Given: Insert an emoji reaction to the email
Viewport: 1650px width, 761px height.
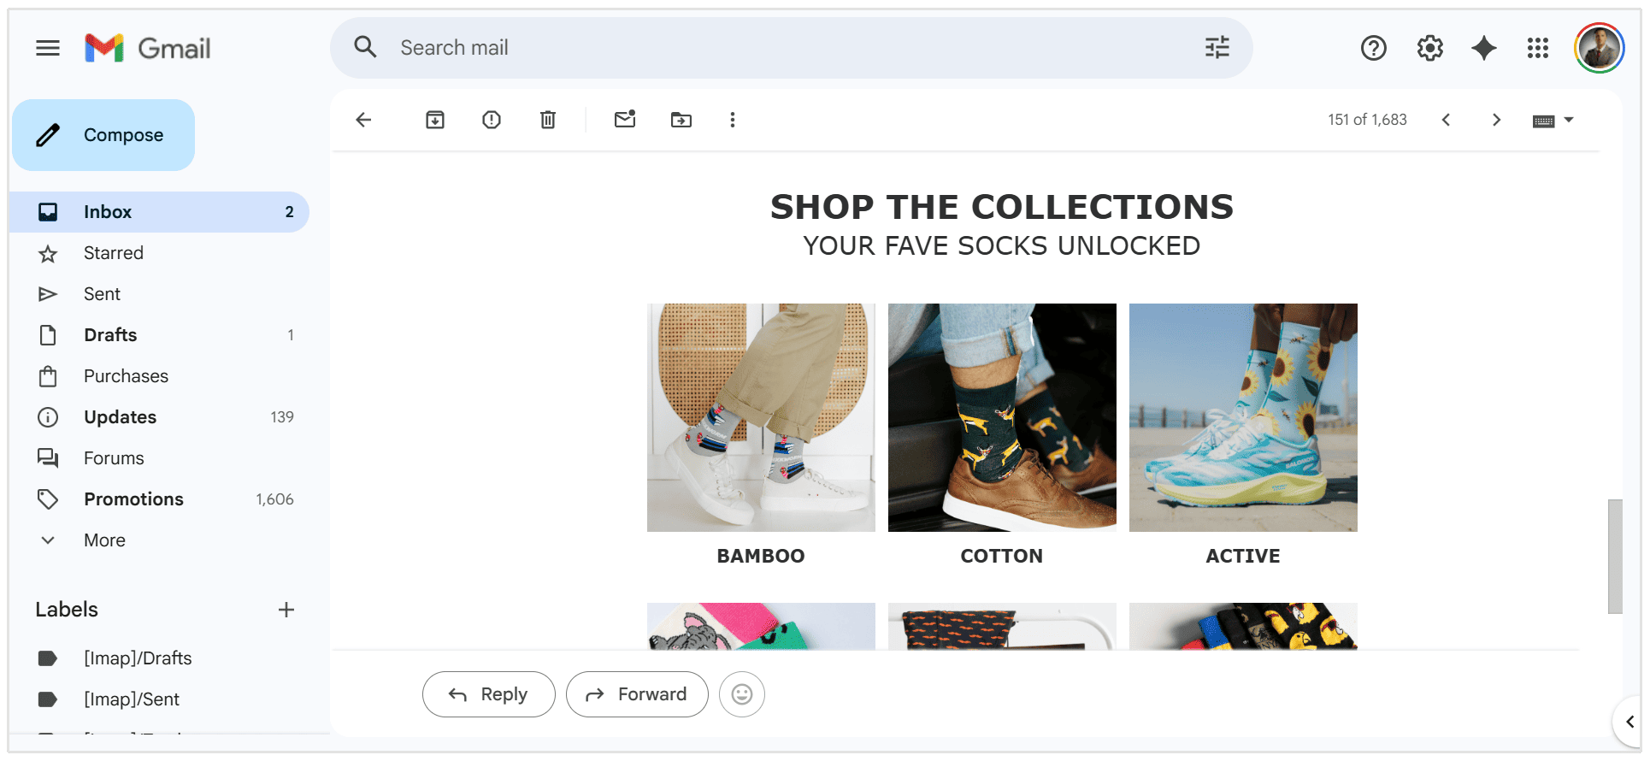Looking at the screenshot, I should 741,693.
